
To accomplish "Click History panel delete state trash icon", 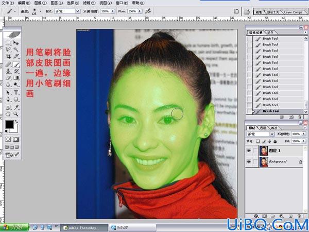I will tap(300, 117).
